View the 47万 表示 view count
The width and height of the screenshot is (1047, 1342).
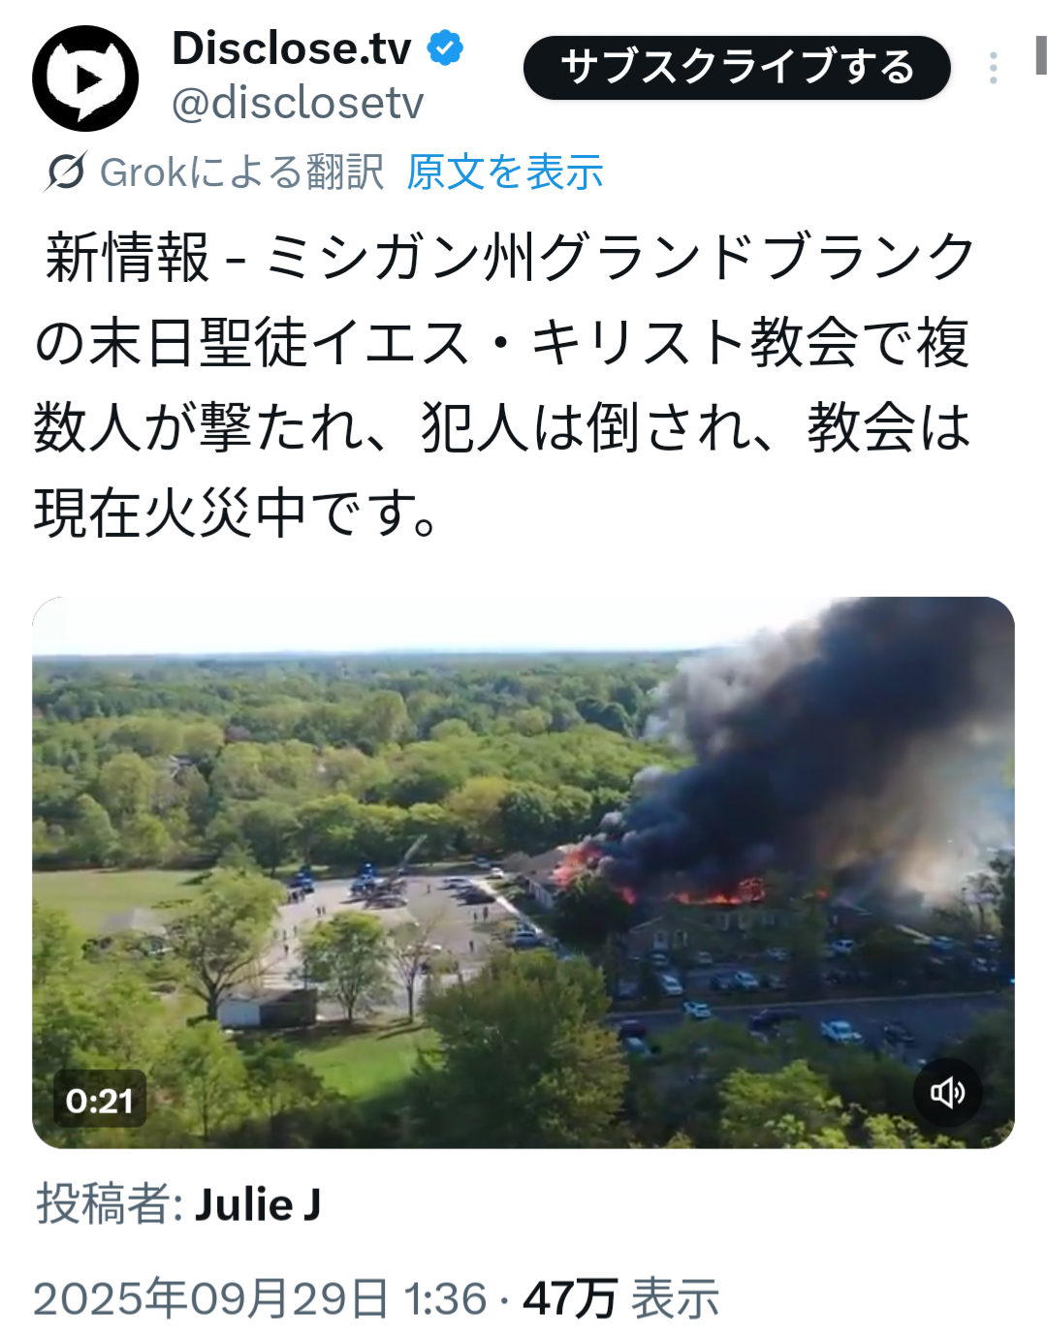point(621,1298)
